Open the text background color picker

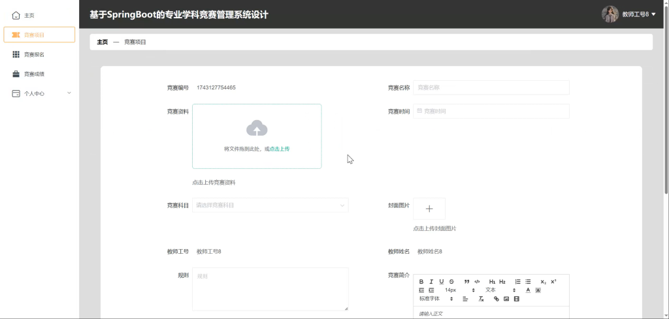tap(538, 290)
